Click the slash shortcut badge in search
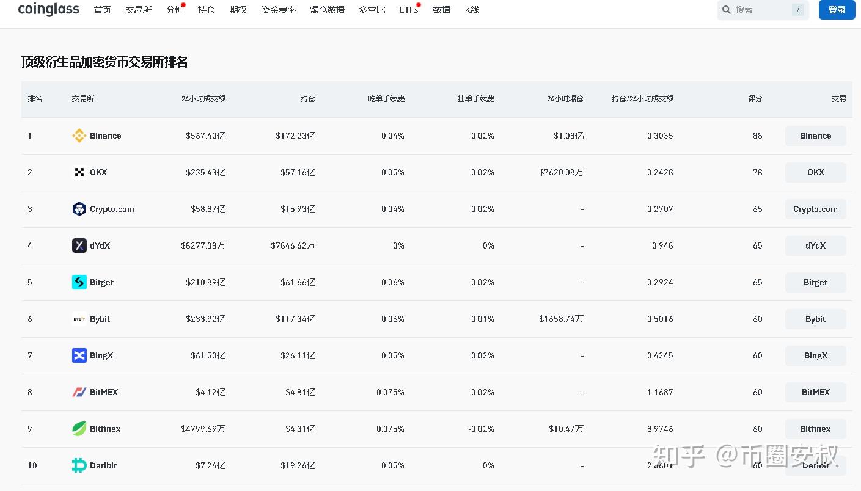861x491 pixels. point(797,10)
